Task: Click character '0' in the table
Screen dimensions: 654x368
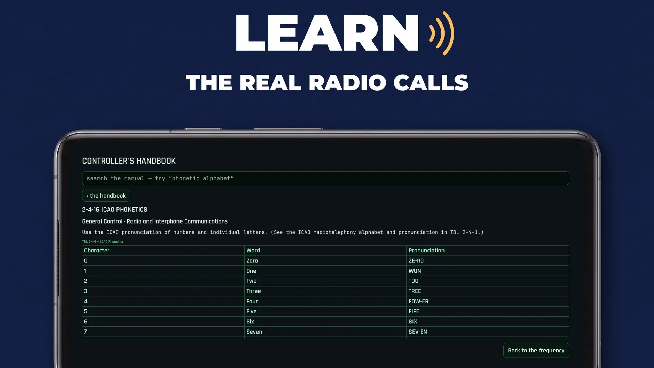Action: pos(163,261)
